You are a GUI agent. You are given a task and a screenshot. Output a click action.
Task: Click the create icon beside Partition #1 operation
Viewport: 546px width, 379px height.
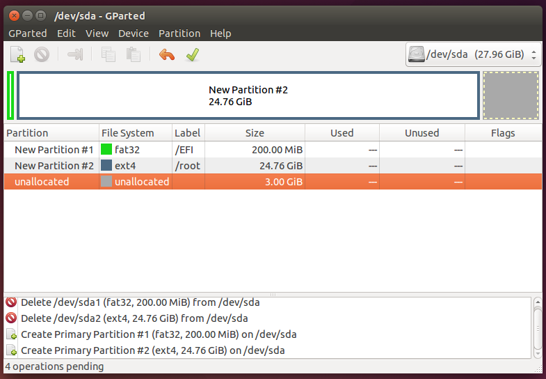(x=12, y=334)
